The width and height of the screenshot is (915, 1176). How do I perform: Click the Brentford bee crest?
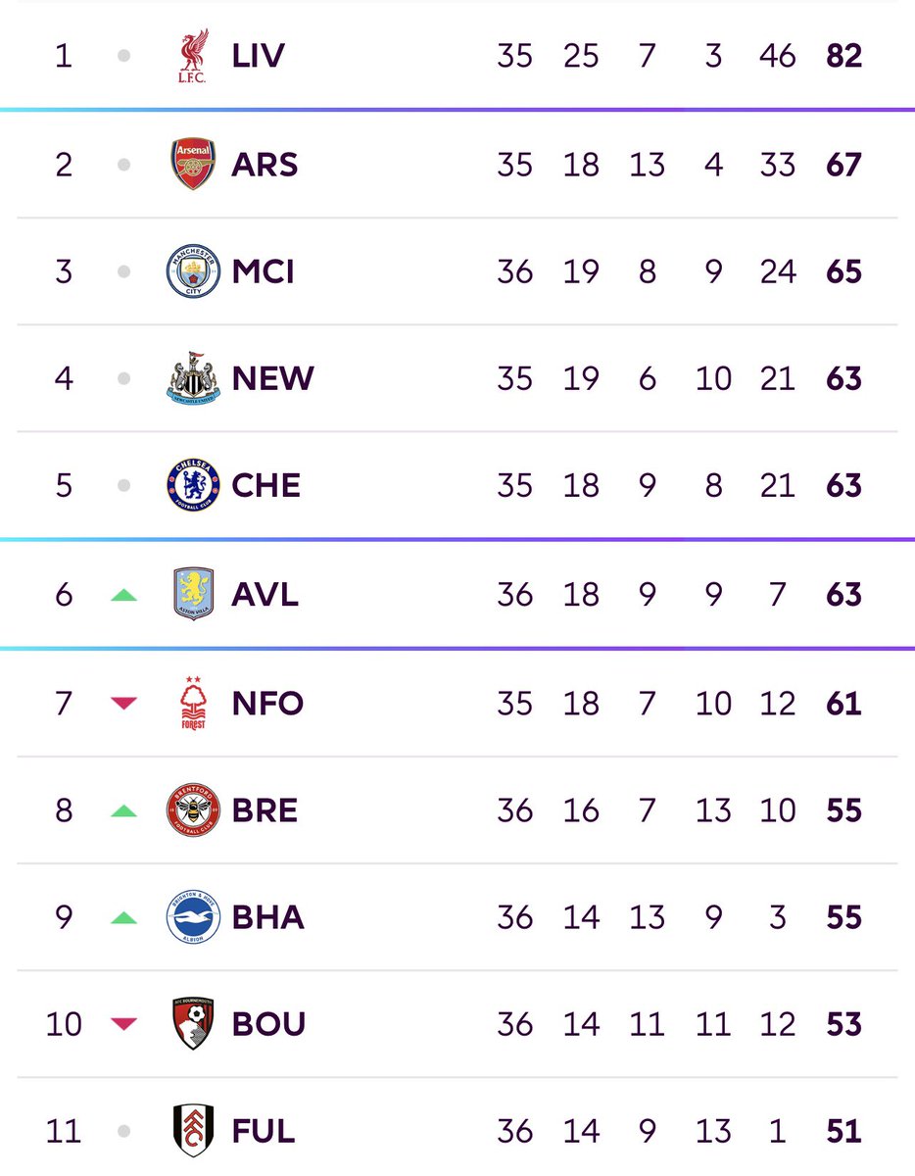194,810
